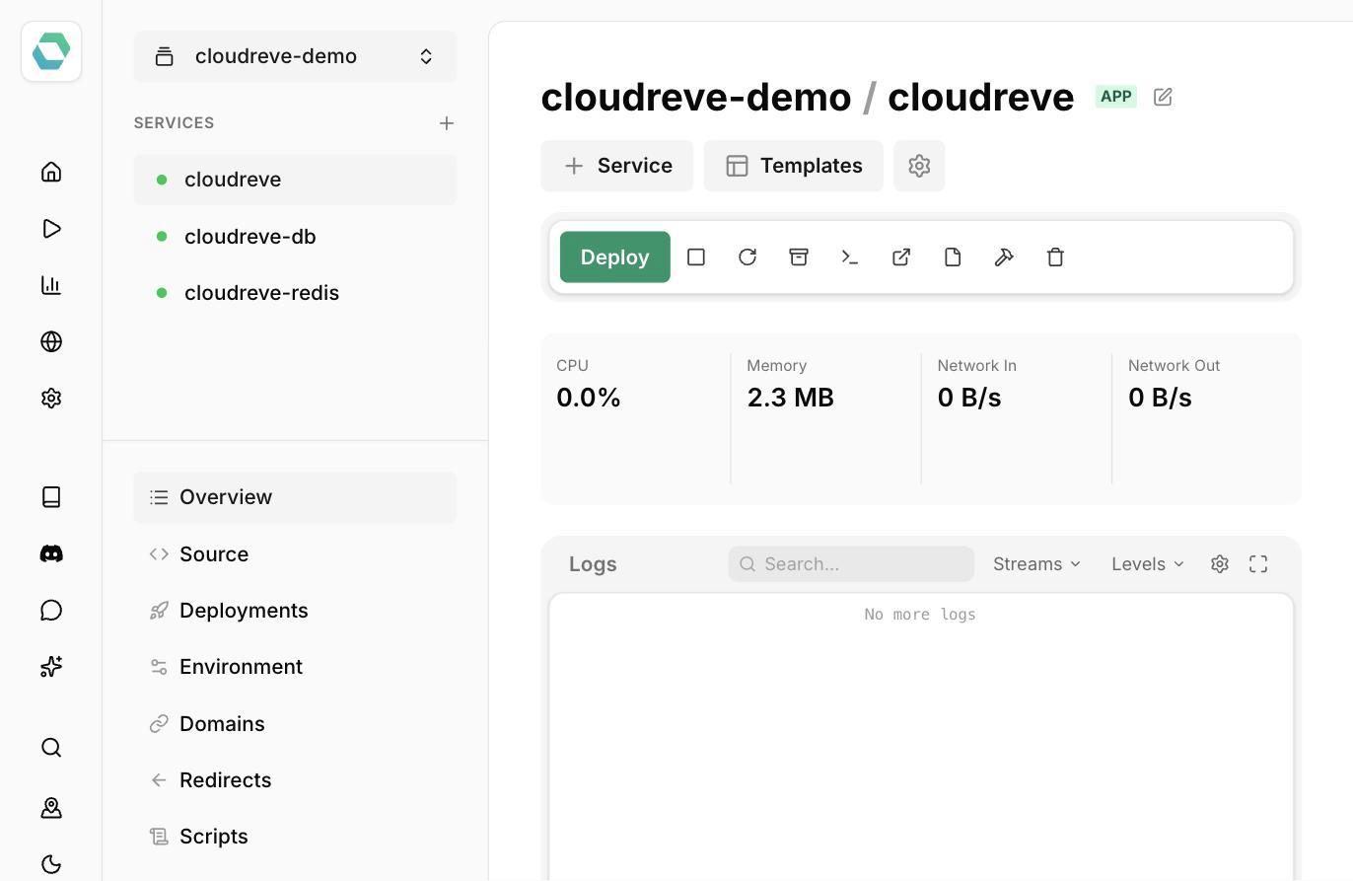Click the APP badge label
Viewport: 1353px width, 881px height.
point(1116,97)
